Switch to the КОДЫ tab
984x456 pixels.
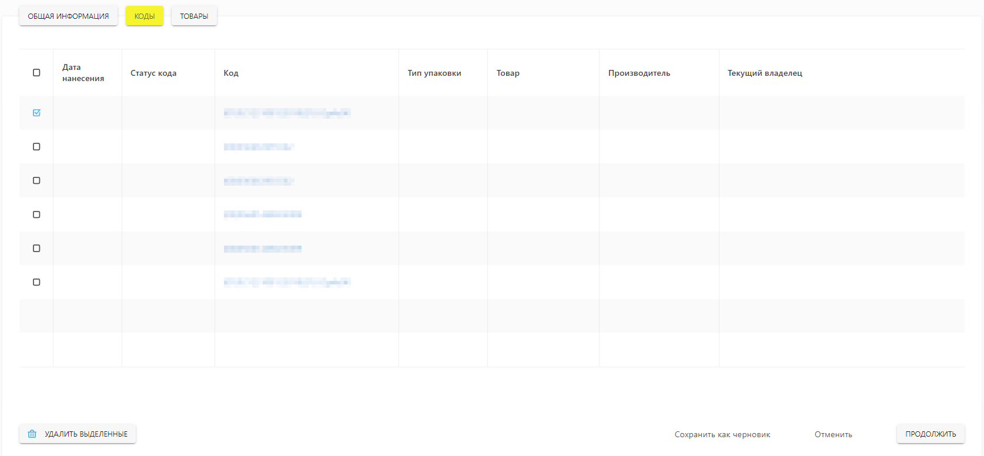pos(145,16)
